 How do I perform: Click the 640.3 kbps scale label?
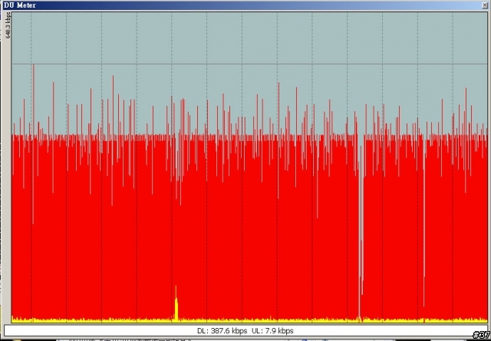(x=8, y=25)
